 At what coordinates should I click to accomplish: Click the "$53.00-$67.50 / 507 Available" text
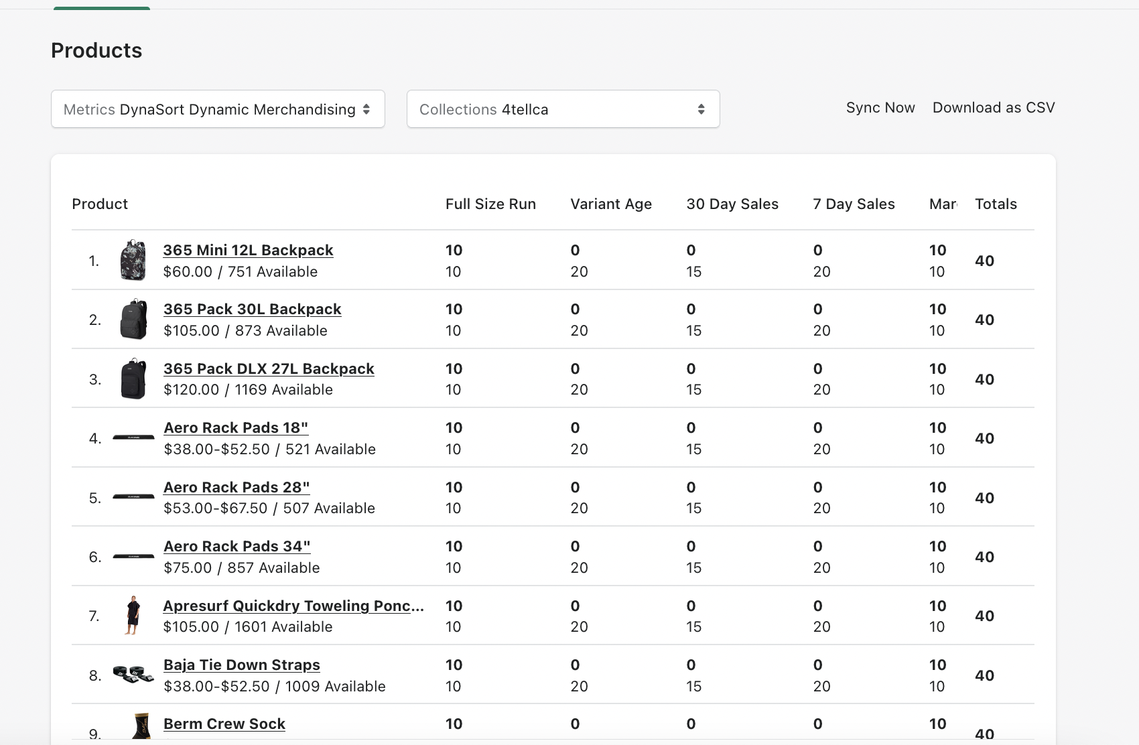tap(269, 509)
